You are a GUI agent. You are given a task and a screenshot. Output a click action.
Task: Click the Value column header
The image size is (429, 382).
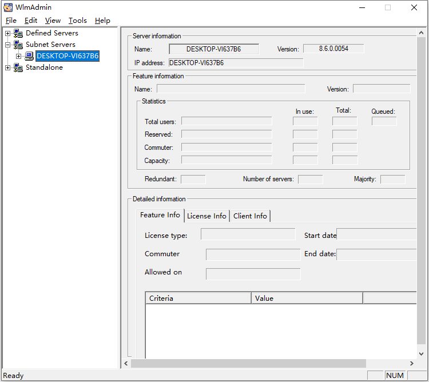(308, 299)
